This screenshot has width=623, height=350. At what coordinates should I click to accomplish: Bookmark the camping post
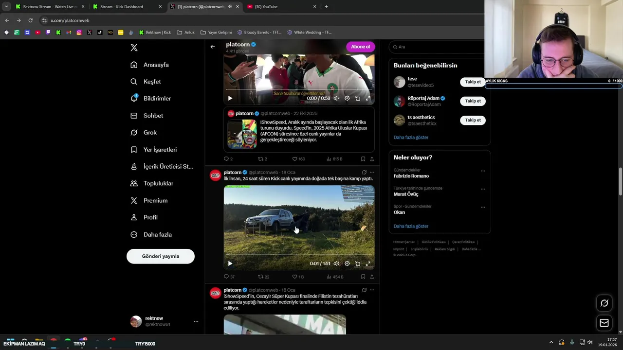(x=363, y=277)
